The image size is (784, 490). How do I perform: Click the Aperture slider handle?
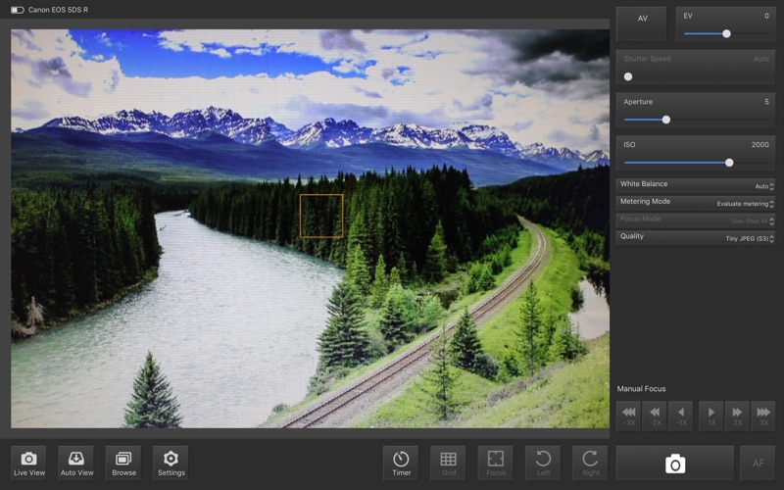666,120
